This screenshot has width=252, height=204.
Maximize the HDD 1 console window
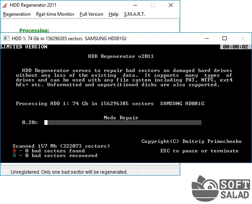[x=225, y=38]
